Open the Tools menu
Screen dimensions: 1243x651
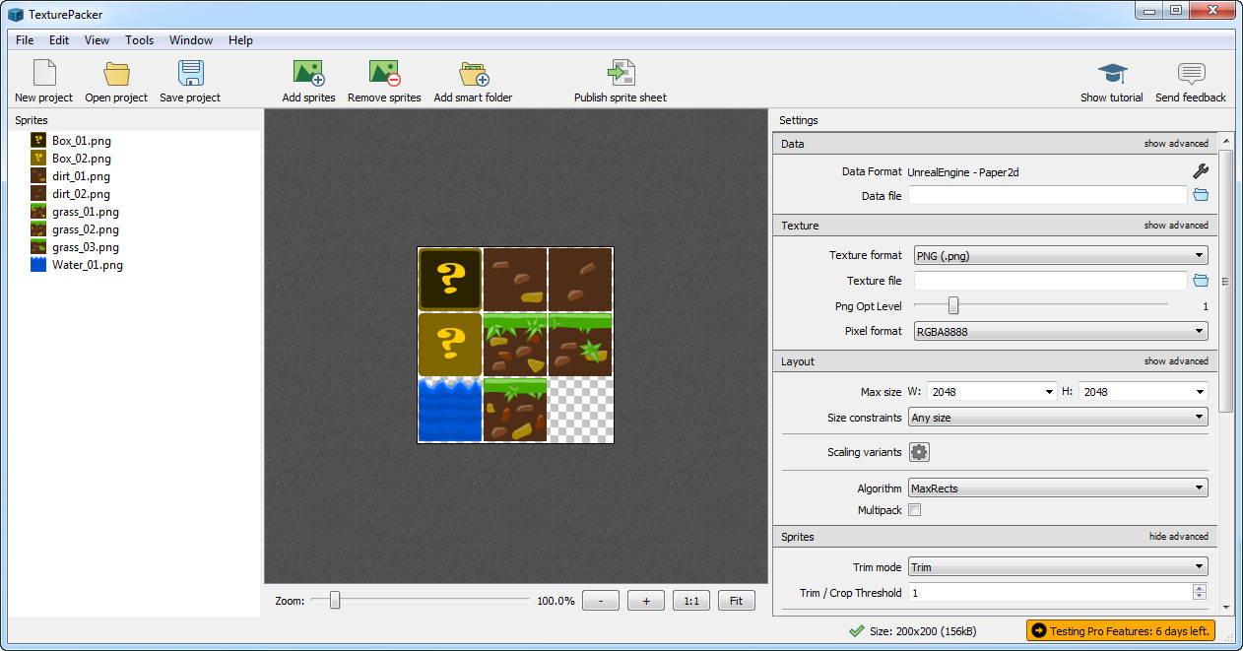[138, 40]
